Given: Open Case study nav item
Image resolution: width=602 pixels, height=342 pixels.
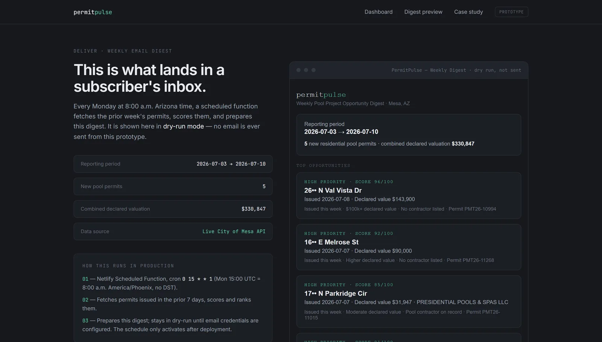Looking at the screenshot, I should [468, 12].
